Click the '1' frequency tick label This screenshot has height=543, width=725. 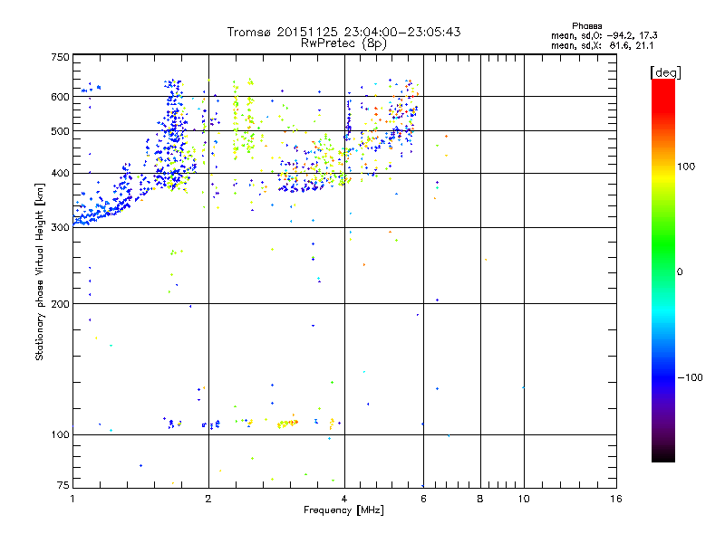coord(72,499)
